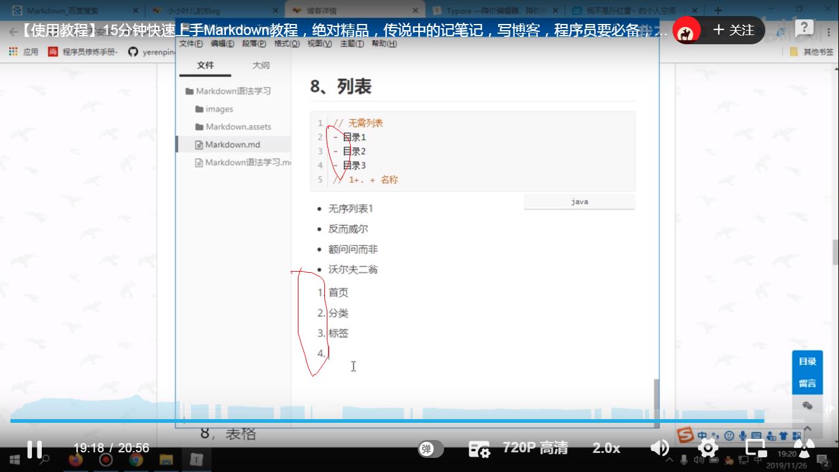Viewport: 839px width, 472px height.
Task: Click the scroll-to-top chevron
Action: coord(807,428)
